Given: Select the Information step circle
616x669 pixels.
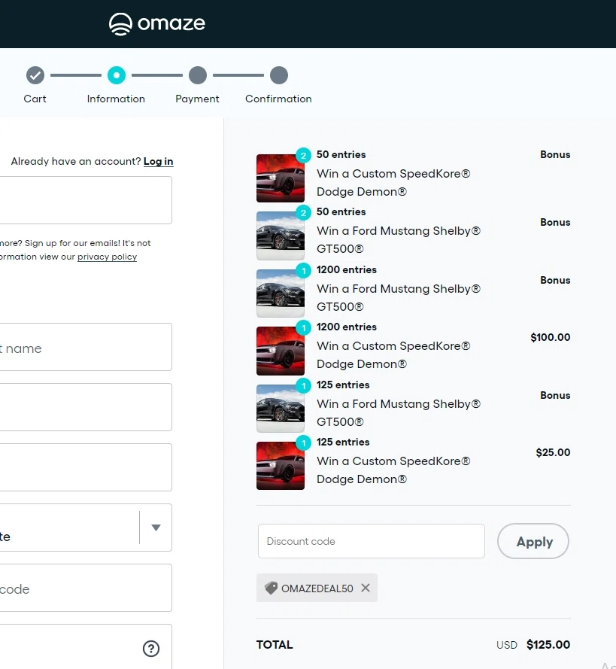Looking at the screenshot, I should pyautogui.click(x=117, y=75).
